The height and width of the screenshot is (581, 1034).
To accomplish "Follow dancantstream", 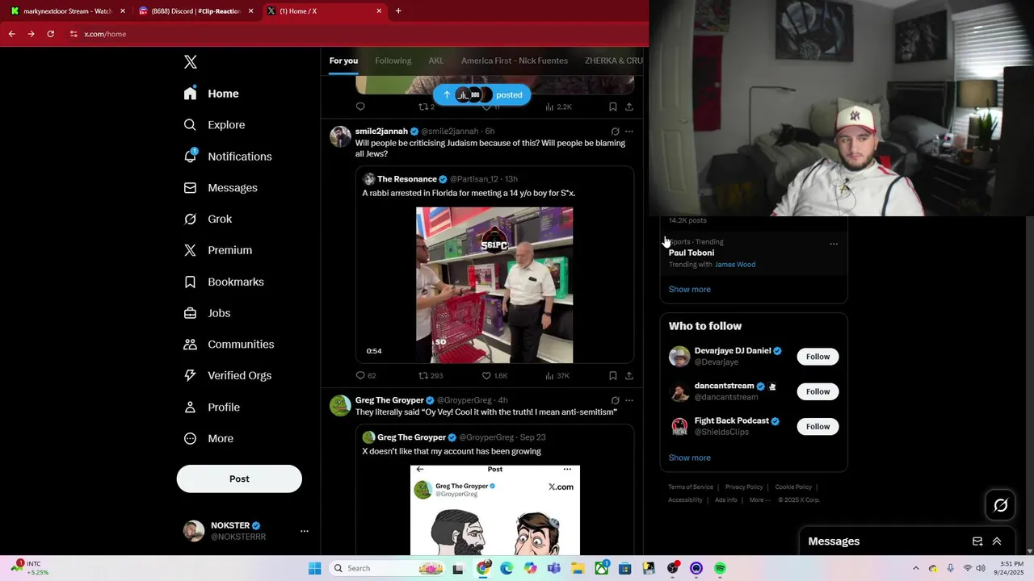I will [818, 391].
